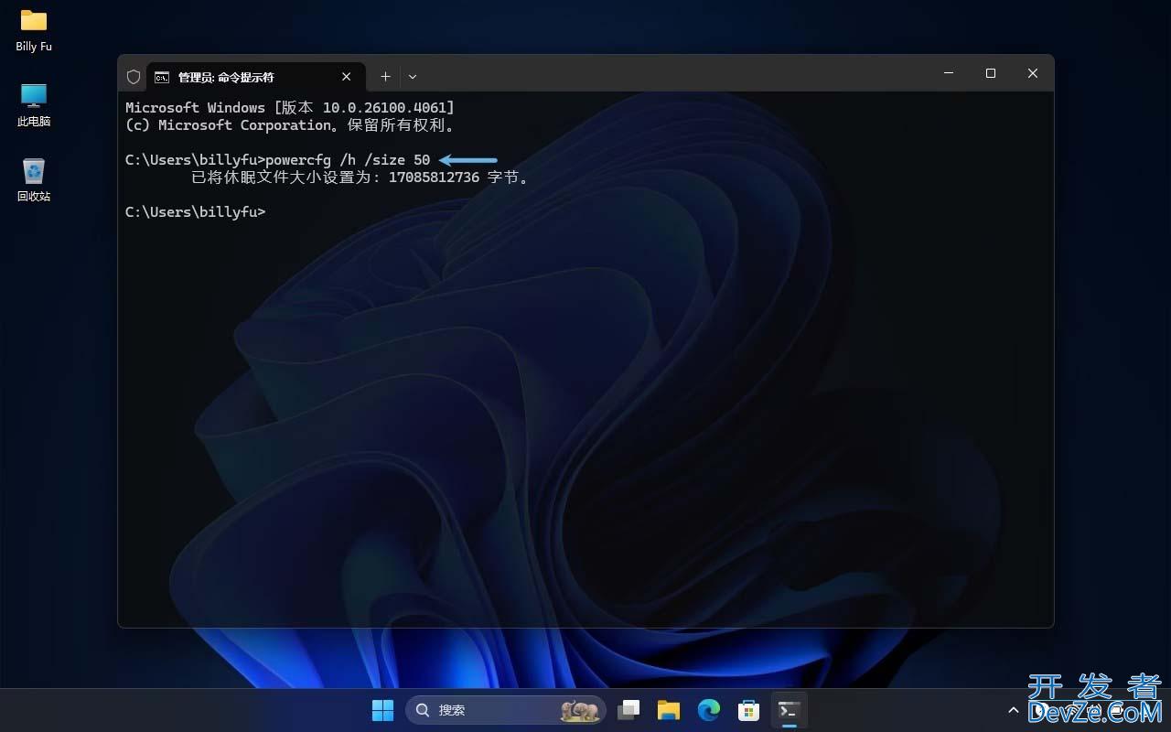Open Task View on the taskbar

(x=628, y=710)
